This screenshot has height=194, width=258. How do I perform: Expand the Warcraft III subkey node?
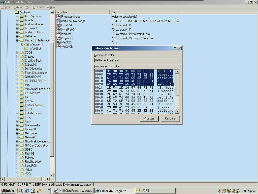(22, 44)
